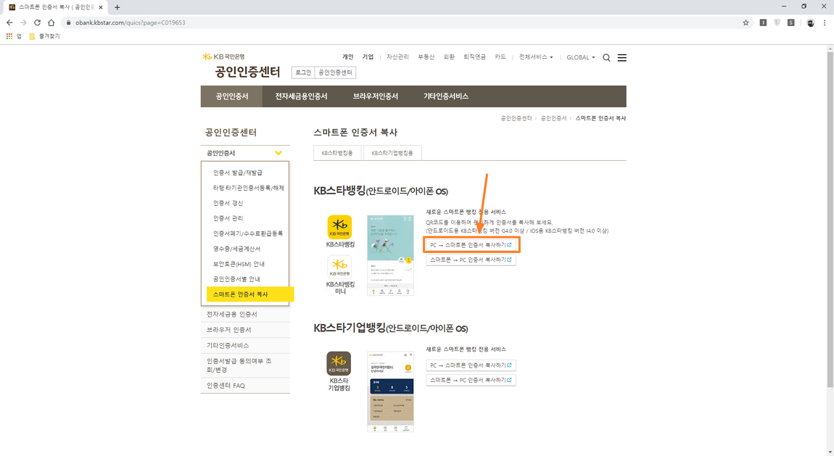Select highlighted 스마트폰 인증서 복사 sidebar item
The height and width of the screenshot is (456, 834).
[250, 294]
